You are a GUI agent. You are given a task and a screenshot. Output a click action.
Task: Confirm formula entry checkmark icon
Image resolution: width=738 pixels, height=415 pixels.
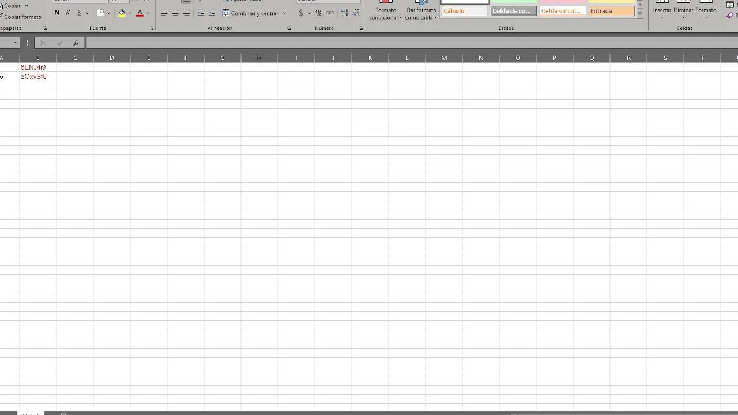click(x=59, y=43)
